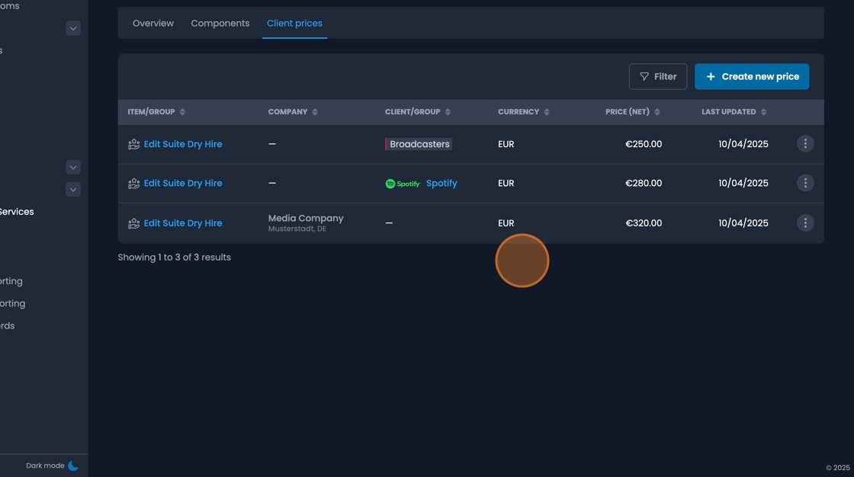Open the three-dot menu on the Broadcasters row
Image resolution: width=854 pixels, height=477 pixels.
[805, 143]
